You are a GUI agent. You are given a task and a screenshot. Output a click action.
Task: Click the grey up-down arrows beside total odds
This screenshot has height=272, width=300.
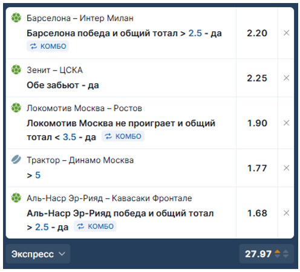285,254
